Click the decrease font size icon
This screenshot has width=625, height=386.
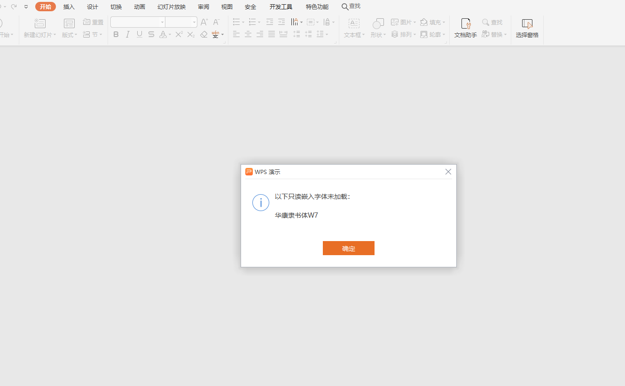[x=216, y=22]
